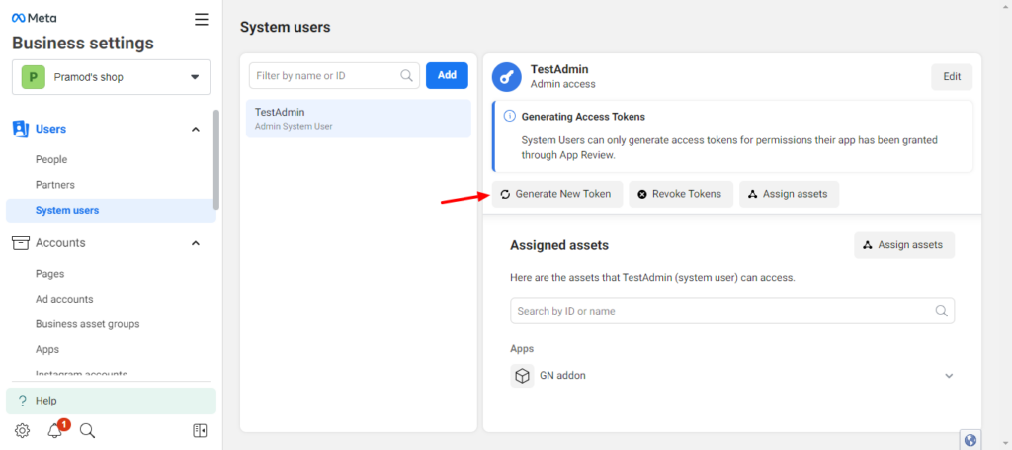Image resolution: width=1012 pixels, height=450 pixels.
Task: Collapse the Users section
Action: [195, 129]
